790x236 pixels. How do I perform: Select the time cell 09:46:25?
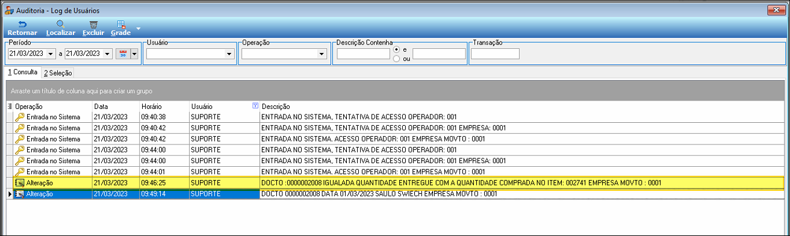(164, 182)
